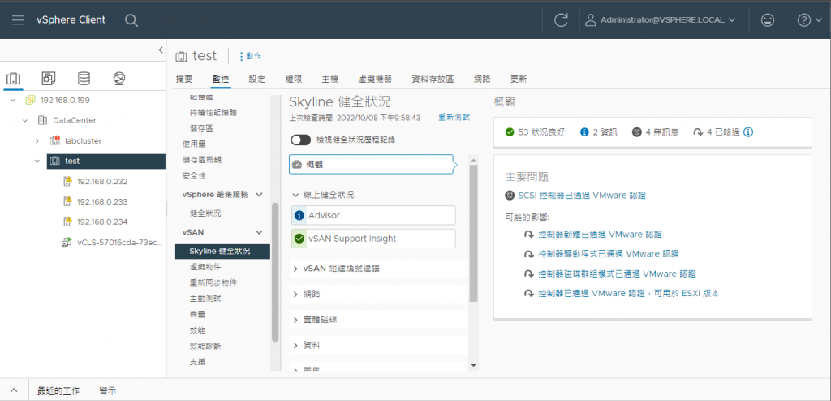Open the hamburger navigation menu
Viewport: 831px width, 401px height.
[x=18, y=20]
